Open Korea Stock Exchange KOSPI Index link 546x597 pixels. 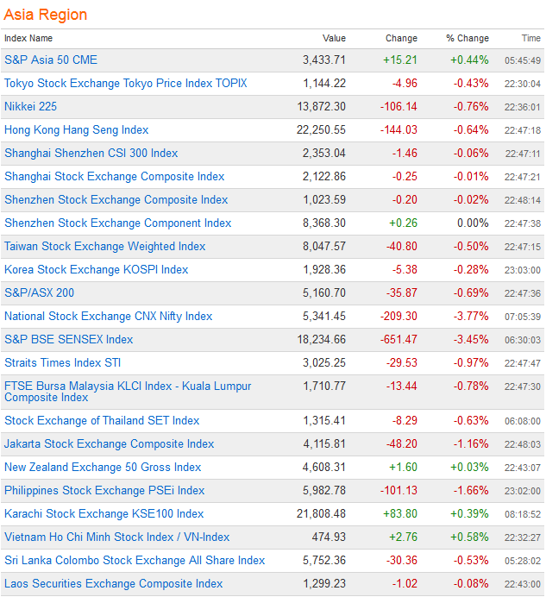(x=96, y=269)
